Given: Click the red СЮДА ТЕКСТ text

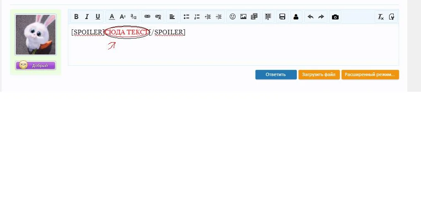Looking at the screenshot, I should (127, 32).
